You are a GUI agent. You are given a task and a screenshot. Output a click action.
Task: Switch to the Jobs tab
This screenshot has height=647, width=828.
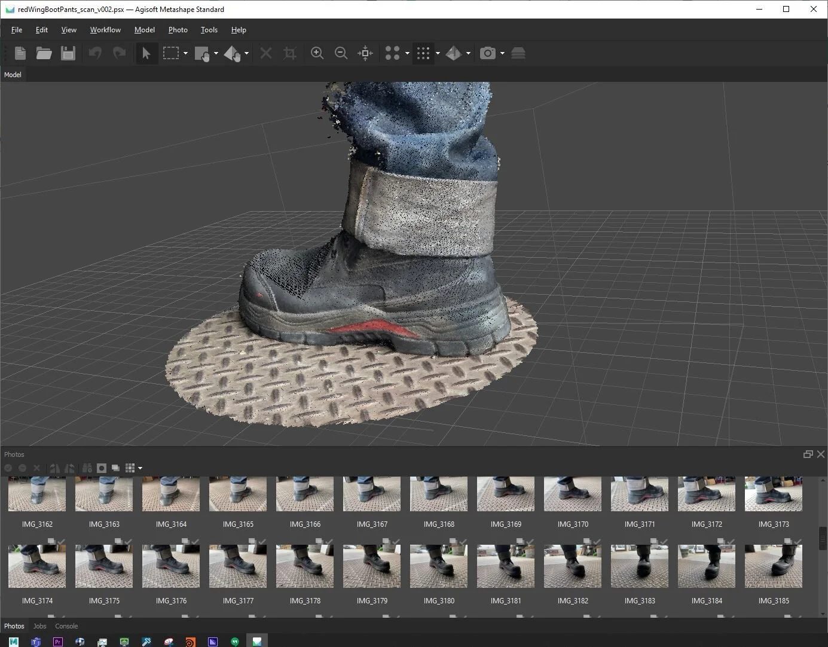tap(39, 626)
